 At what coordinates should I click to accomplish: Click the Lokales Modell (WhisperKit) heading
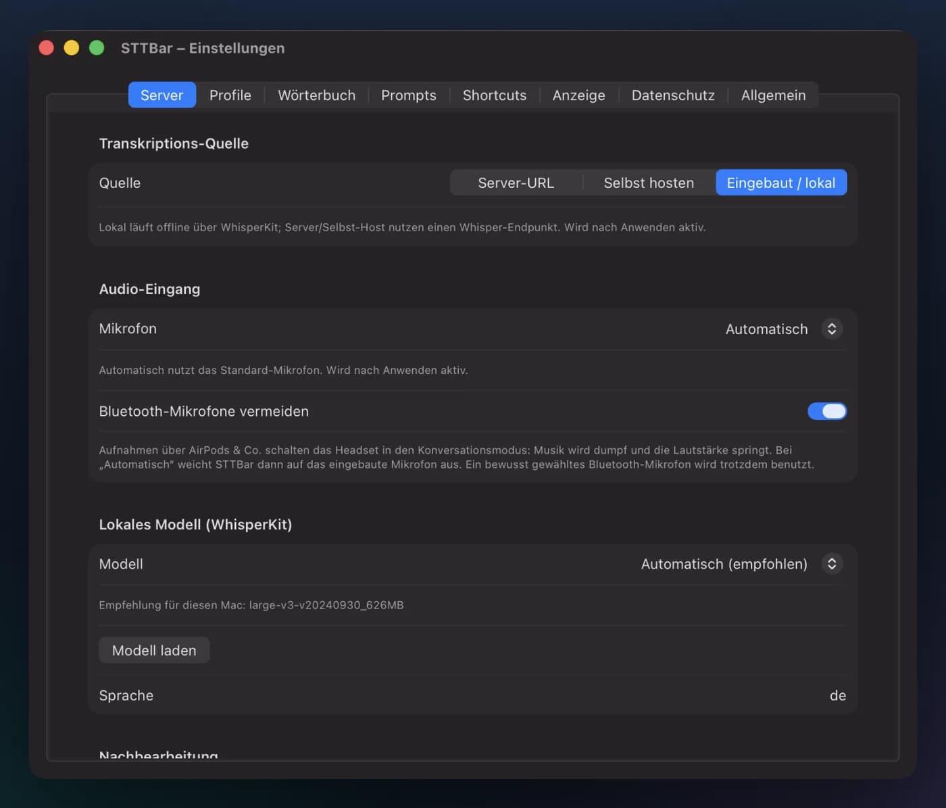point(195,525)
